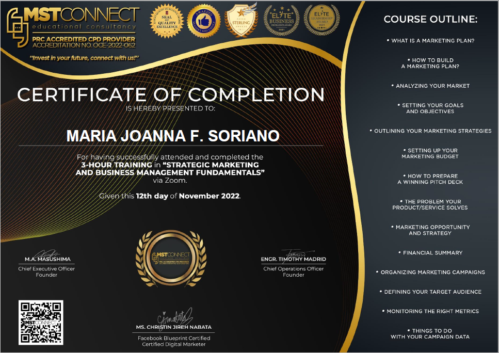Screen dimensions: 499x353
Task: Select the 'FINANCIAL SUMMARY' bullet
Action: coord(431,252)
